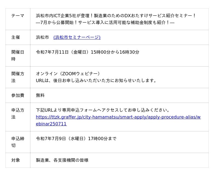Click the オンライン(ZOOMウェビナー) text
The width and height of the screenshot is (219, 176).
[68, 74]
